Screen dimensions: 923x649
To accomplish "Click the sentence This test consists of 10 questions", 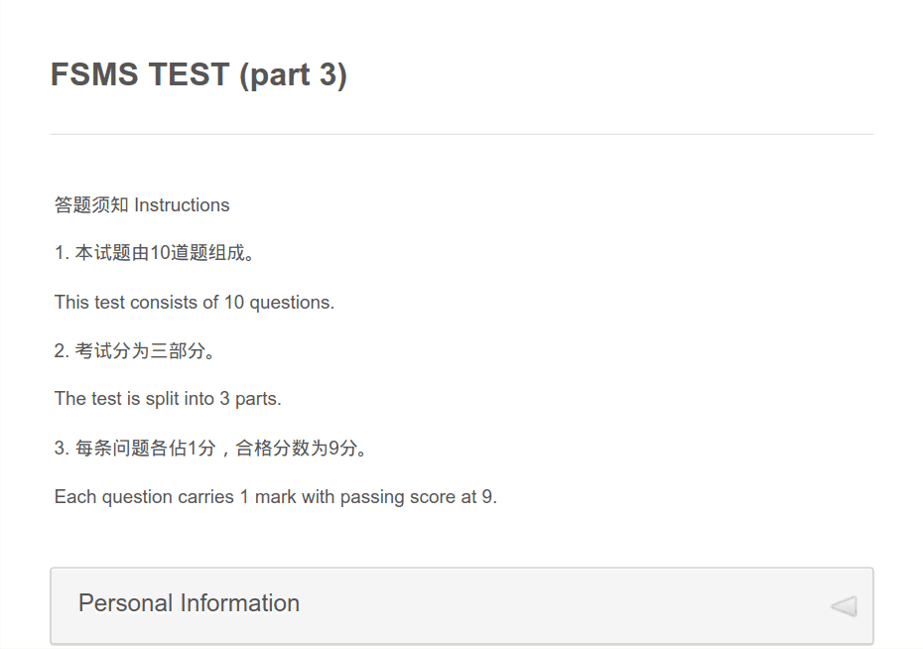I will (195, 303).
